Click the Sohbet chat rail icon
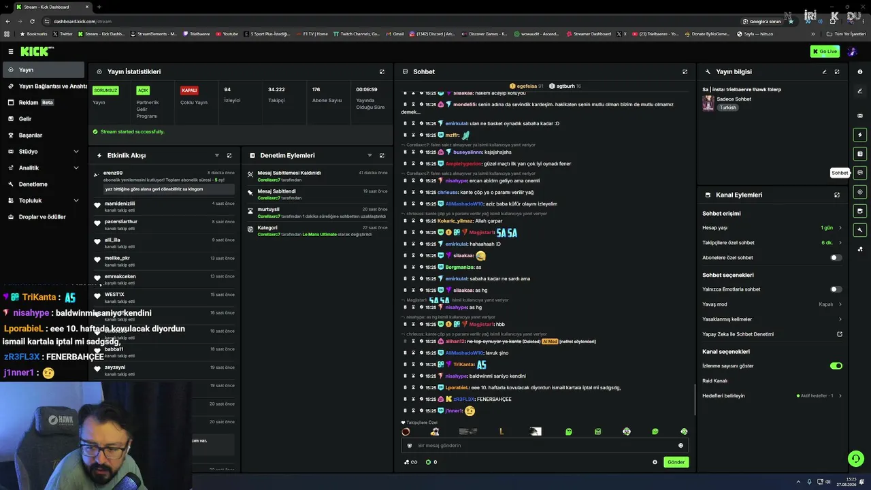The height and width of the screenshot is (490, 871). [860, 173]
